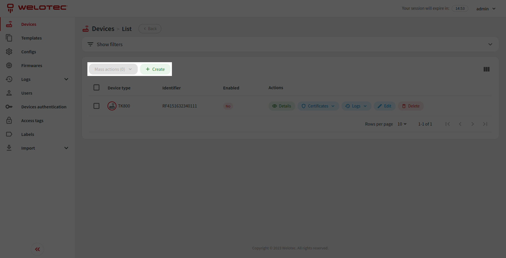Image resolution: width=506 pixels, height=258 pixels.
Task: Check the TK800 row checkbox
Action: [x=97, y=106]
